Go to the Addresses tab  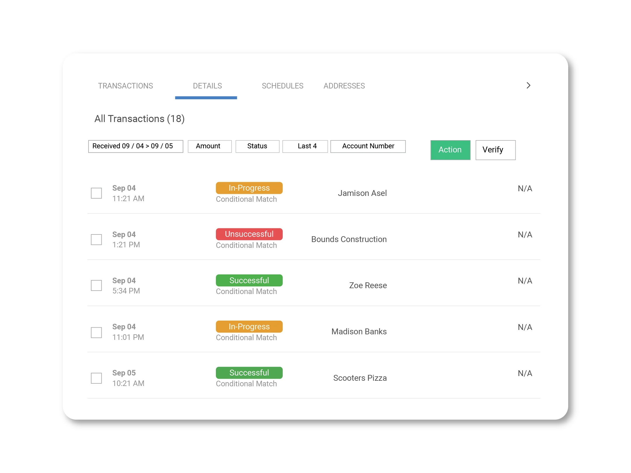[344, 86]
